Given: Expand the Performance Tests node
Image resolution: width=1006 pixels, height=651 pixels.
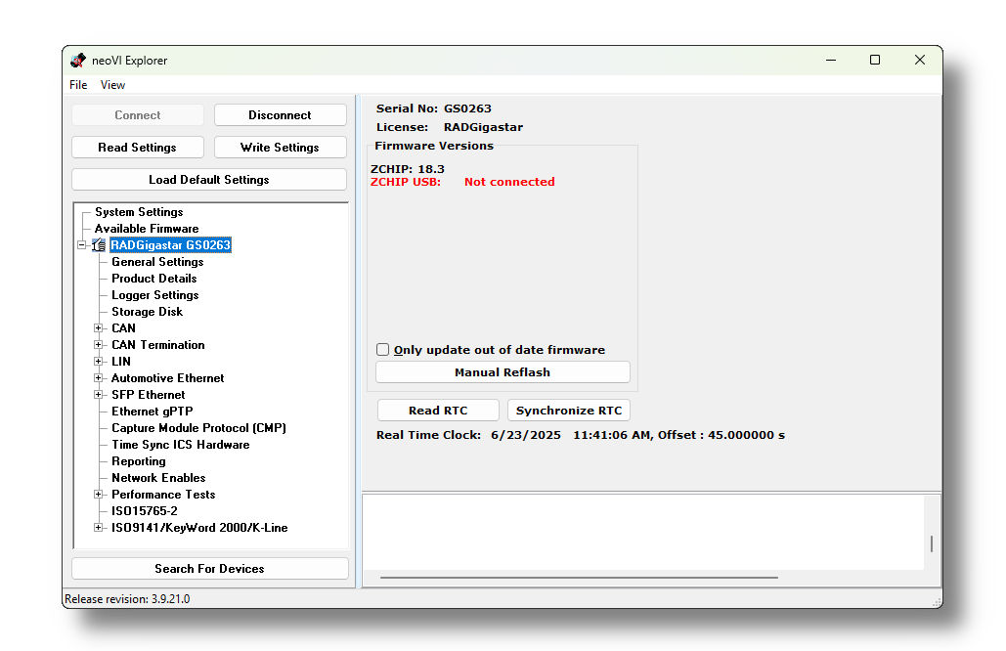Looking at the screenshot, I should [98, 495].
